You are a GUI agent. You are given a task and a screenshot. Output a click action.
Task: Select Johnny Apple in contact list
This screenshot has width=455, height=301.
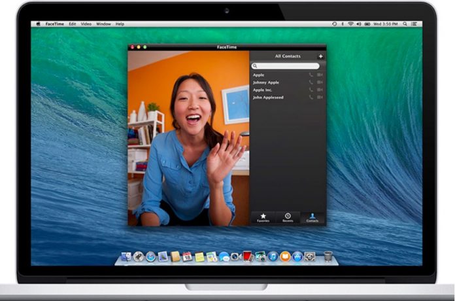click(288, 82)
